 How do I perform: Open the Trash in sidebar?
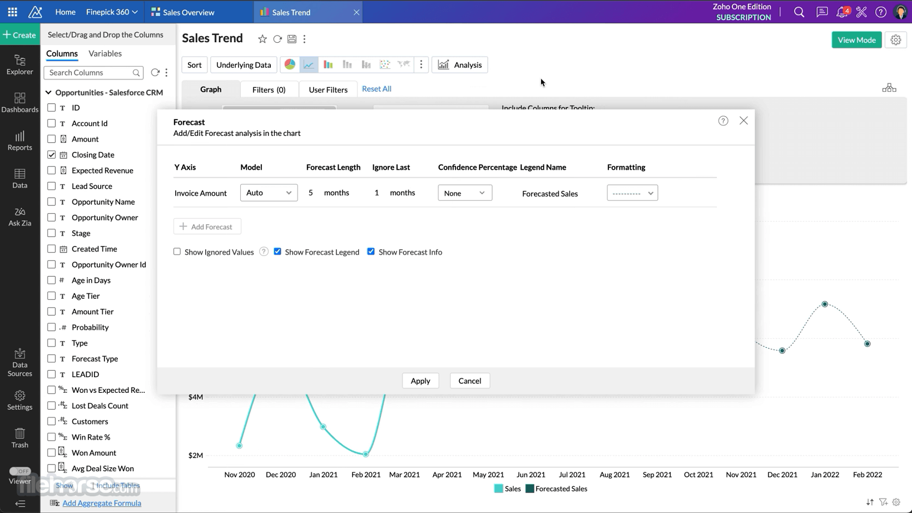[19, 438]
